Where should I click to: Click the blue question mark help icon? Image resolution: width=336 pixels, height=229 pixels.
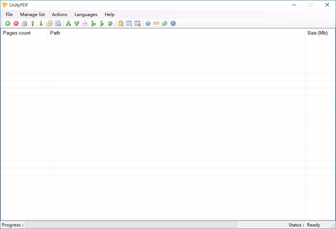point(148,23)
